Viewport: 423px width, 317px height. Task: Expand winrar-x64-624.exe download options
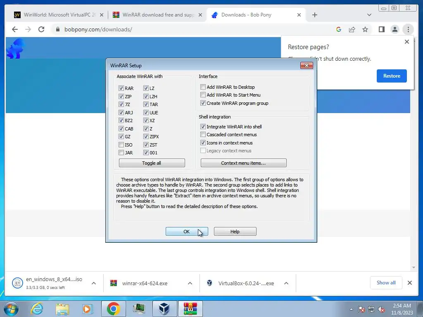point(190,283)
